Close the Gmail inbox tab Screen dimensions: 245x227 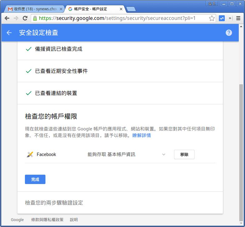(61, 9)
